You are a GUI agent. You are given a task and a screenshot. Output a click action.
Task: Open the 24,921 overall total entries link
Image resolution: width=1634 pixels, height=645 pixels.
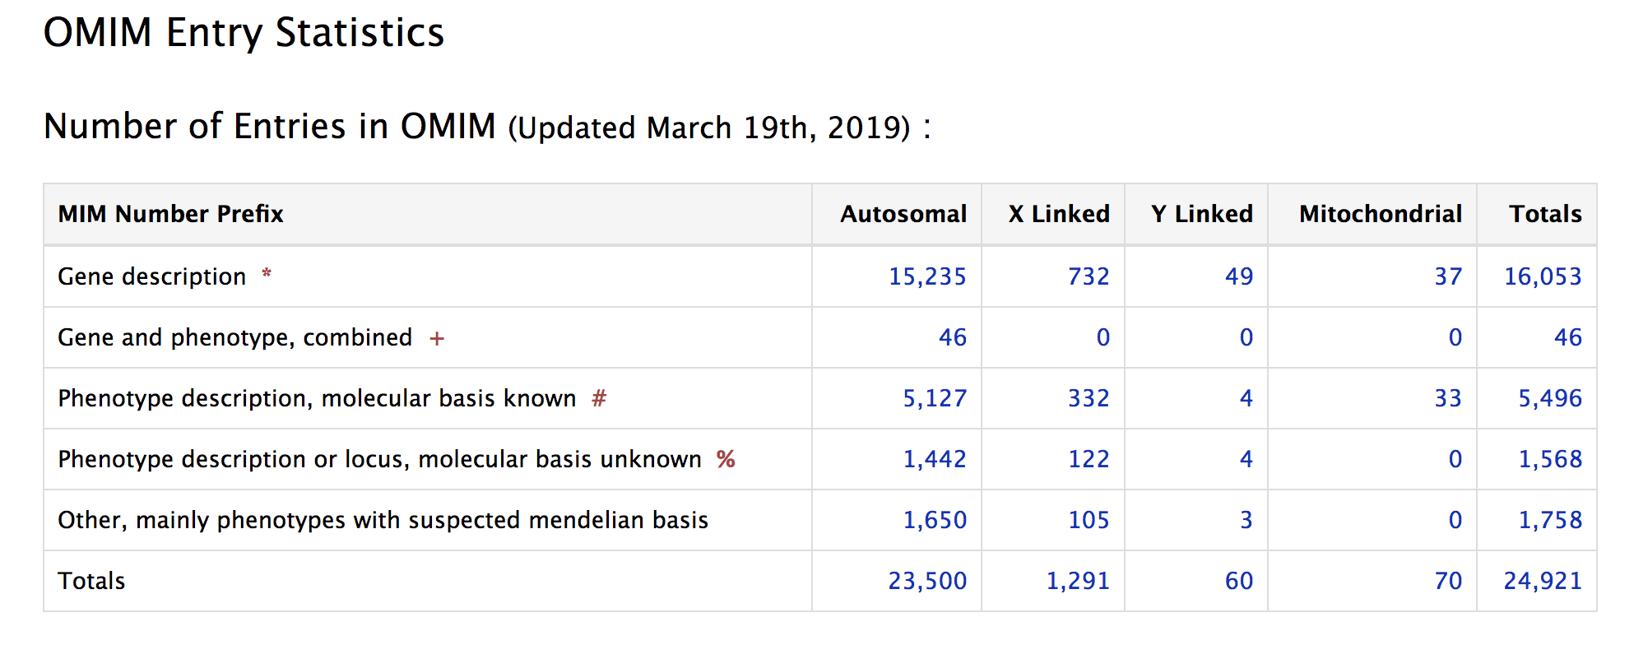(x=1543, y=581)
